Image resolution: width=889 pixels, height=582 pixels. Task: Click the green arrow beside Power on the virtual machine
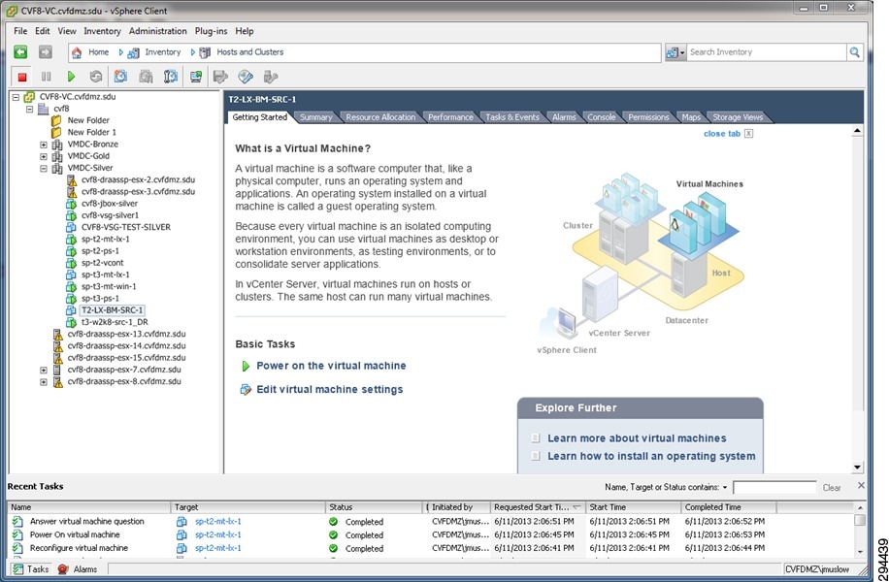[246, 366]
